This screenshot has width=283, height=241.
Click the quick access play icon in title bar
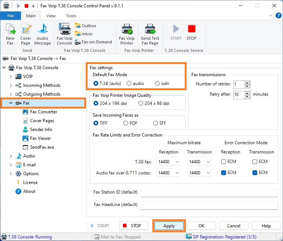click(18, 6)
